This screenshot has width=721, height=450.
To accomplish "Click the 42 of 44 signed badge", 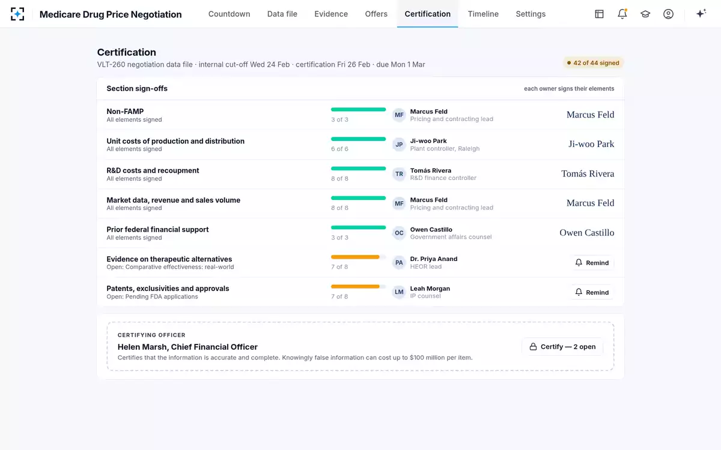I will pos(593,63).
